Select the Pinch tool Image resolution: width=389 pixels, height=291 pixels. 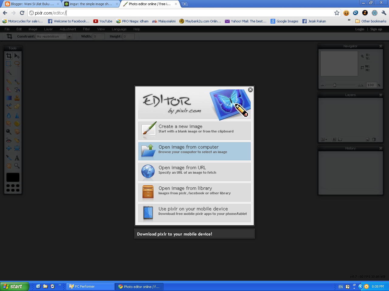click(17, 149)
